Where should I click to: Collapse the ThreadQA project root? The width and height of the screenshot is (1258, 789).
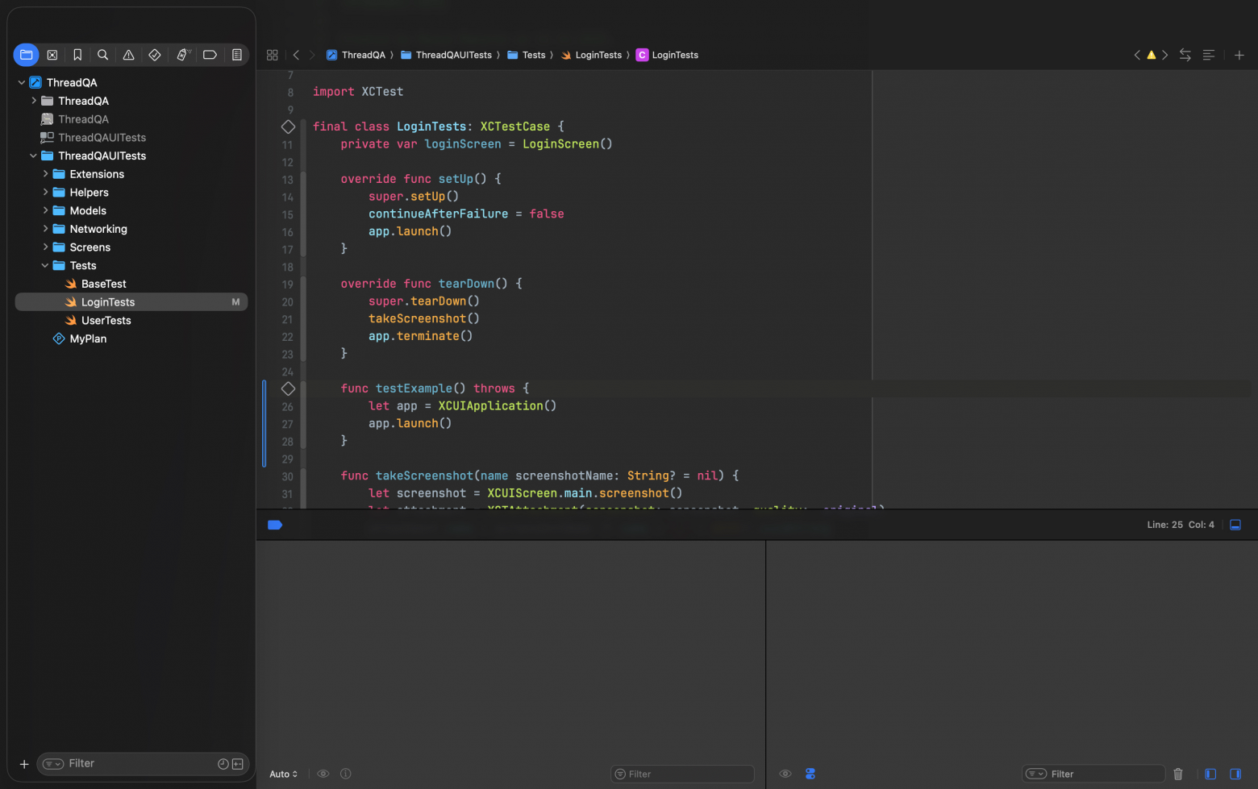[x=22, y=82]
